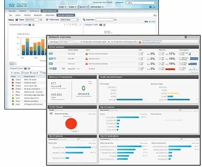Viewport: 202px width, 167px height.
Task: Click the Export button in Endpoint Count toolbar
Action: 25,73
